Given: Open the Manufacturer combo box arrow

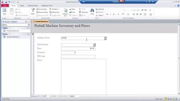Looking at the screenshot, I should 94,45.
